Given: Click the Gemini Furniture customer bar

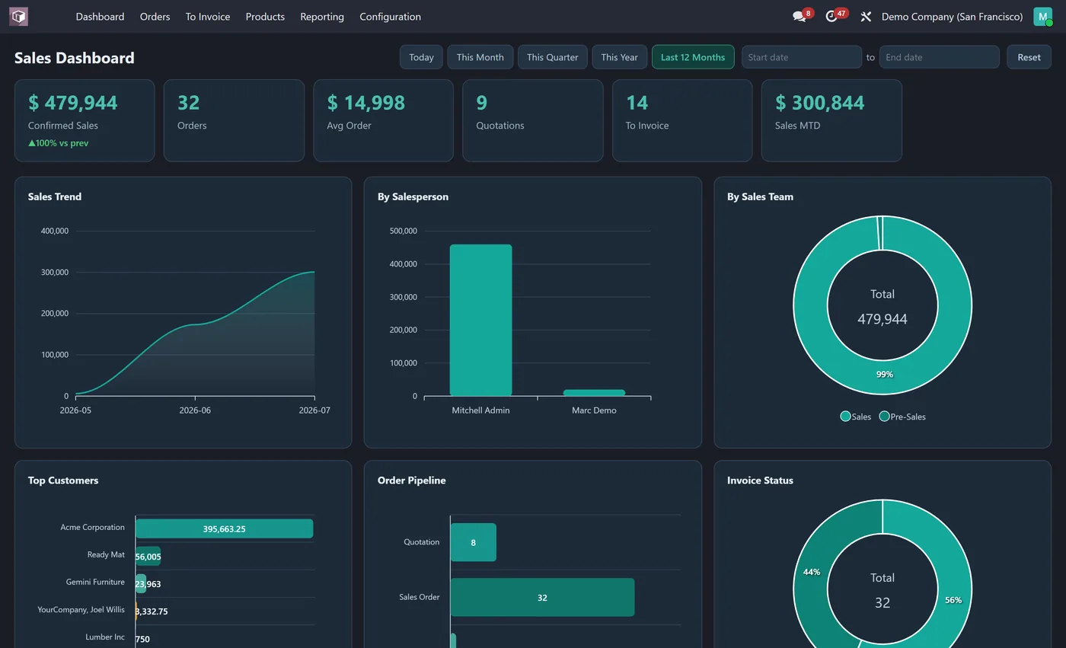Looking at the screenshot, I should tap(141, 584).
